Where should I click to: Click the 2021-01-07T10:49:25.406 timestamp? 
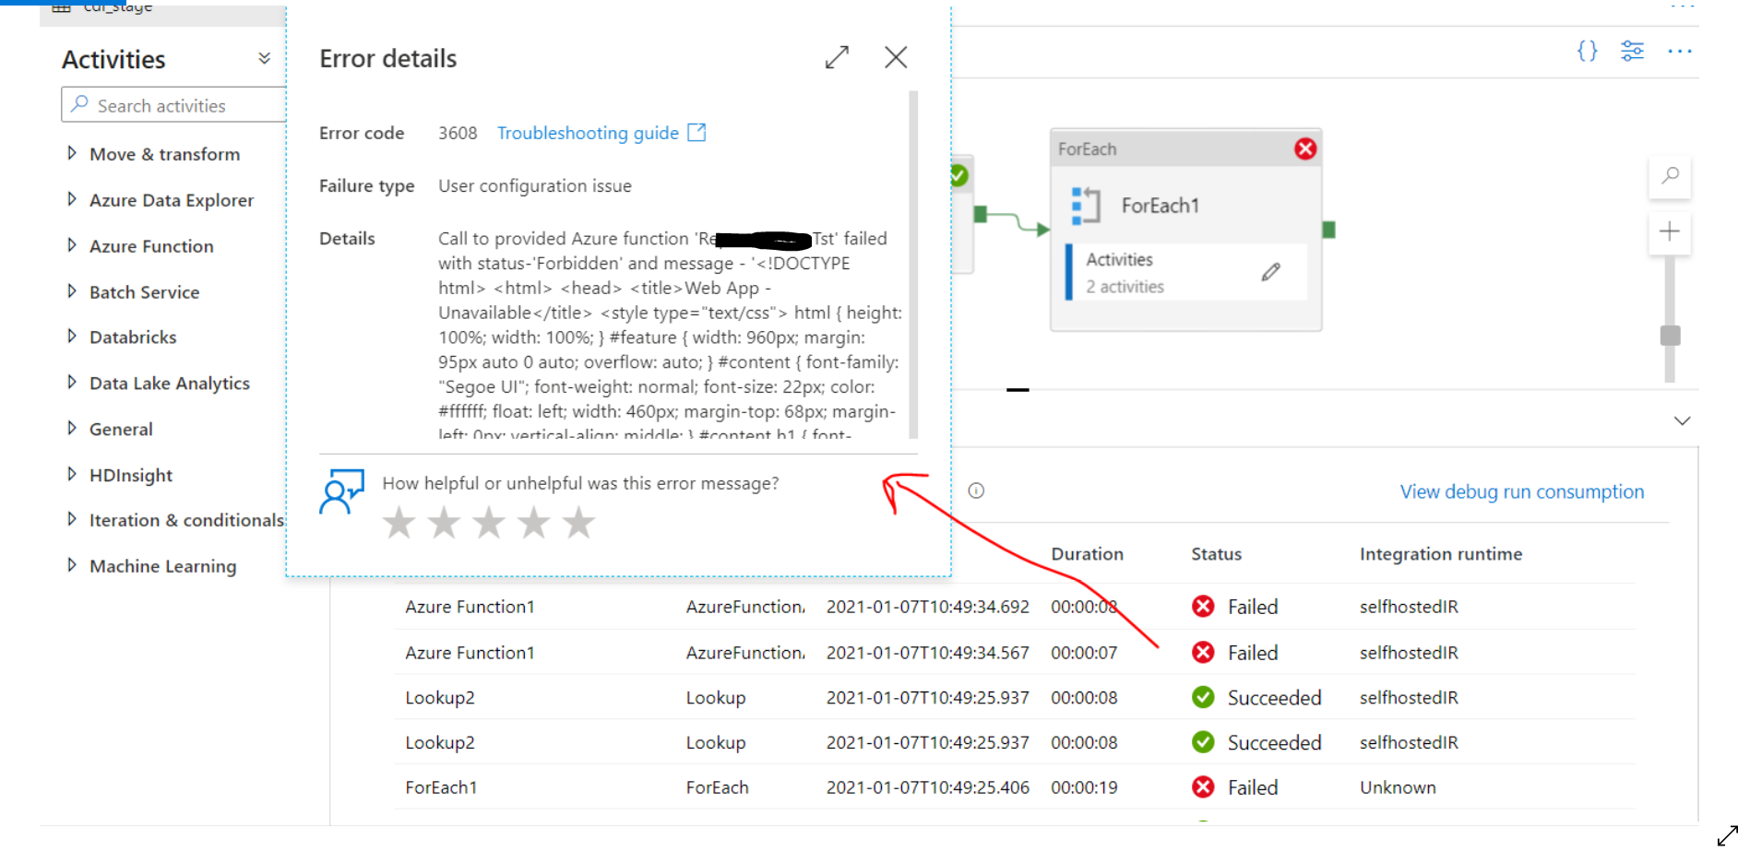tap(927, 787)
